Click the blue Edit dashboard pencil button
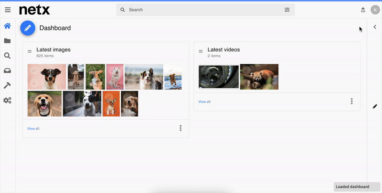382x193 pixels. 28,28
